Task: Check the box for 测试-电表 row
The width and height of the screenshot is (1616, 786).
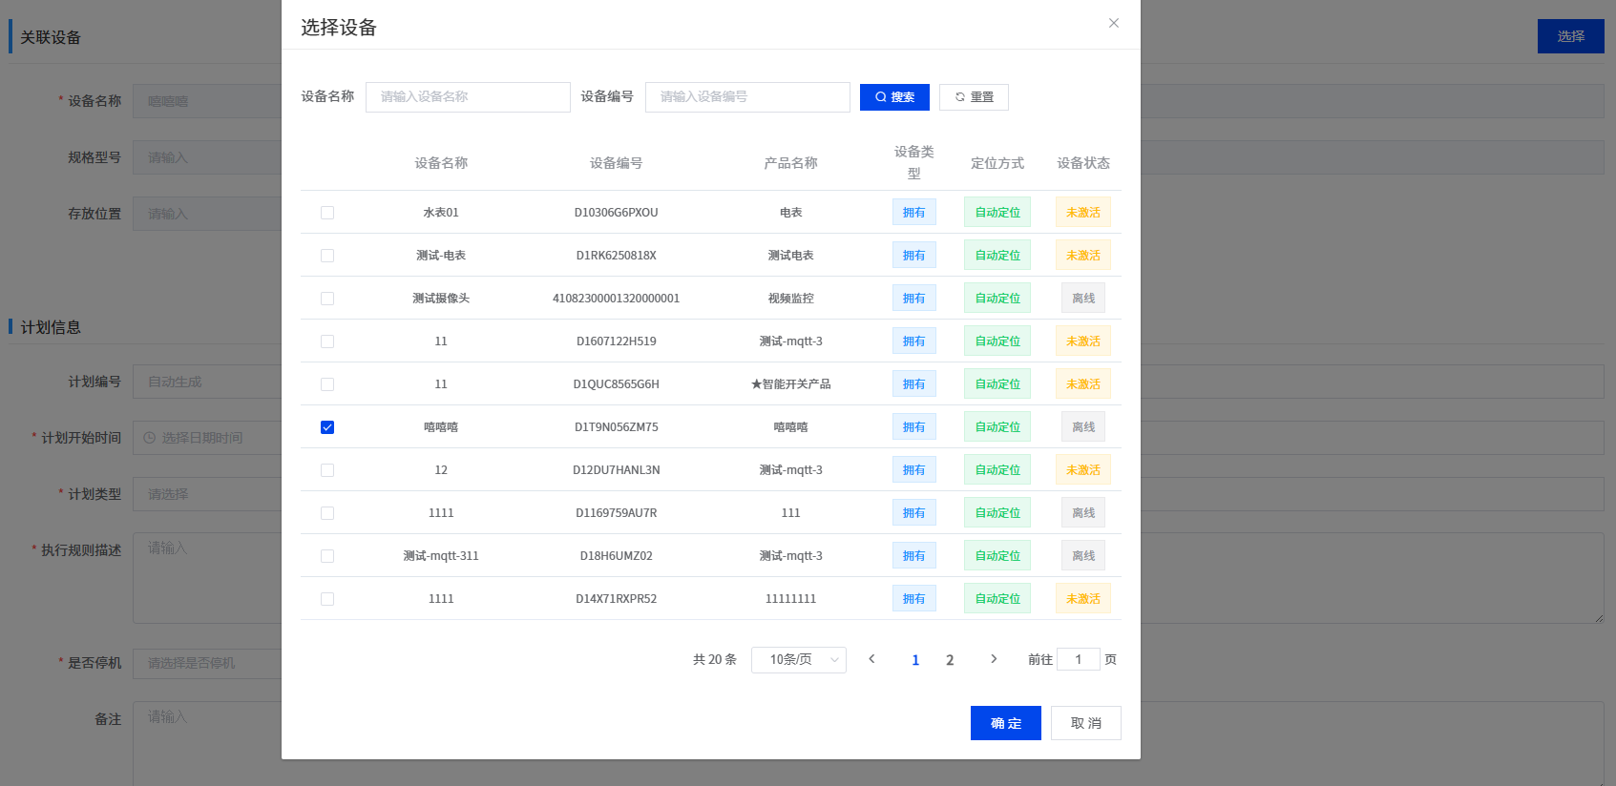Action: 327,256
